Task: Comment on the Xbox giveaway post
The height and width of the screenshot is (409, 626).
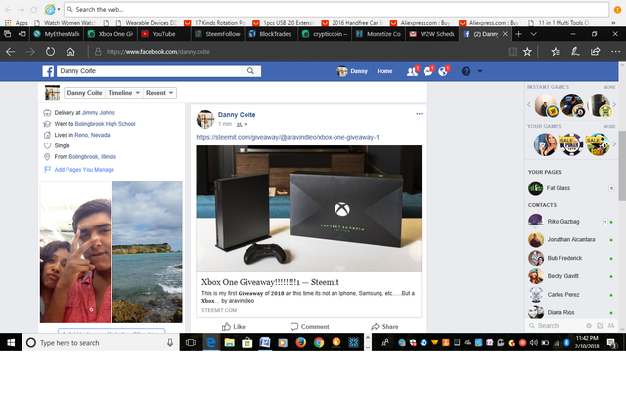Action: tap(309, 327)
